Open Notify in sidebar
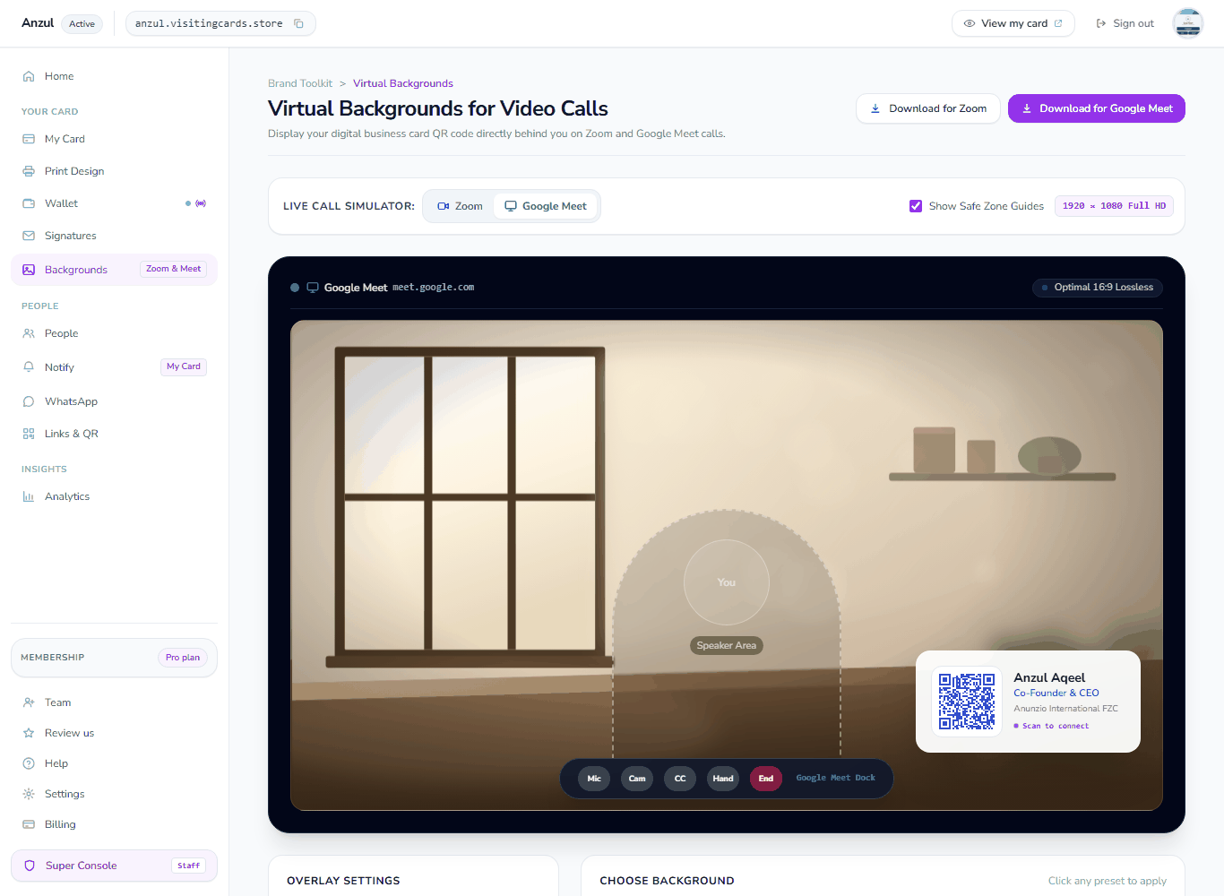Image resolution: width=1224 pixels, height=896 pixels. pyautogui.click(x=114, y=367)
